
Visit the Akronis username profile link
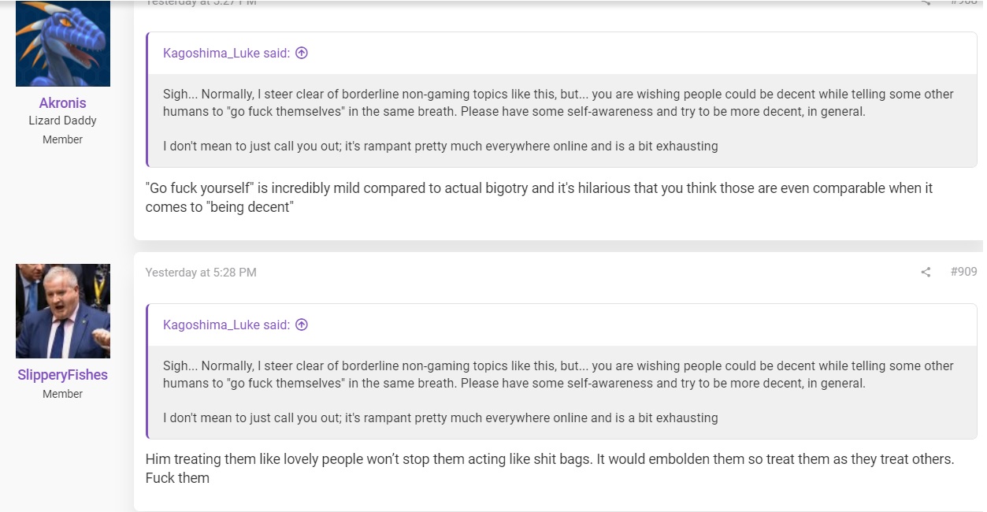click(x=63, y=103)
